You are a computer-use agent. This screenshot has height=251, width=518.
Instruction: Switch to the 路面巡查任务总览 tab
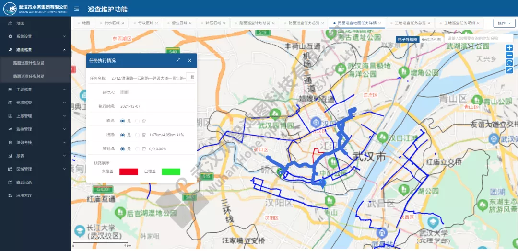[304, 23]
